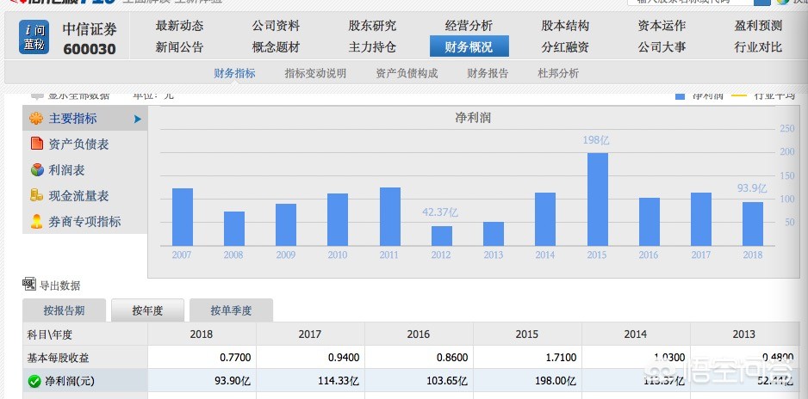Click the 2015 bar labeled 198亿

click(x=597, y=199)
